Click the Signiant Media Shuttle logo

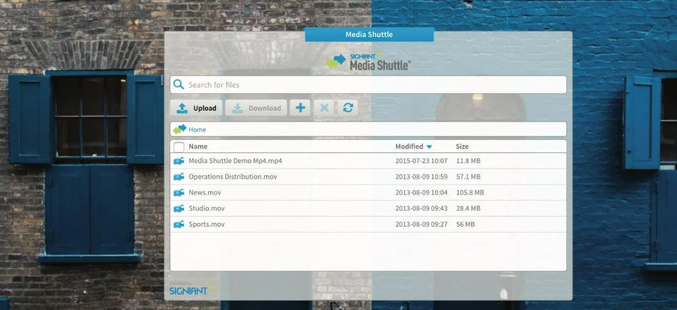(x=369, y=61)
